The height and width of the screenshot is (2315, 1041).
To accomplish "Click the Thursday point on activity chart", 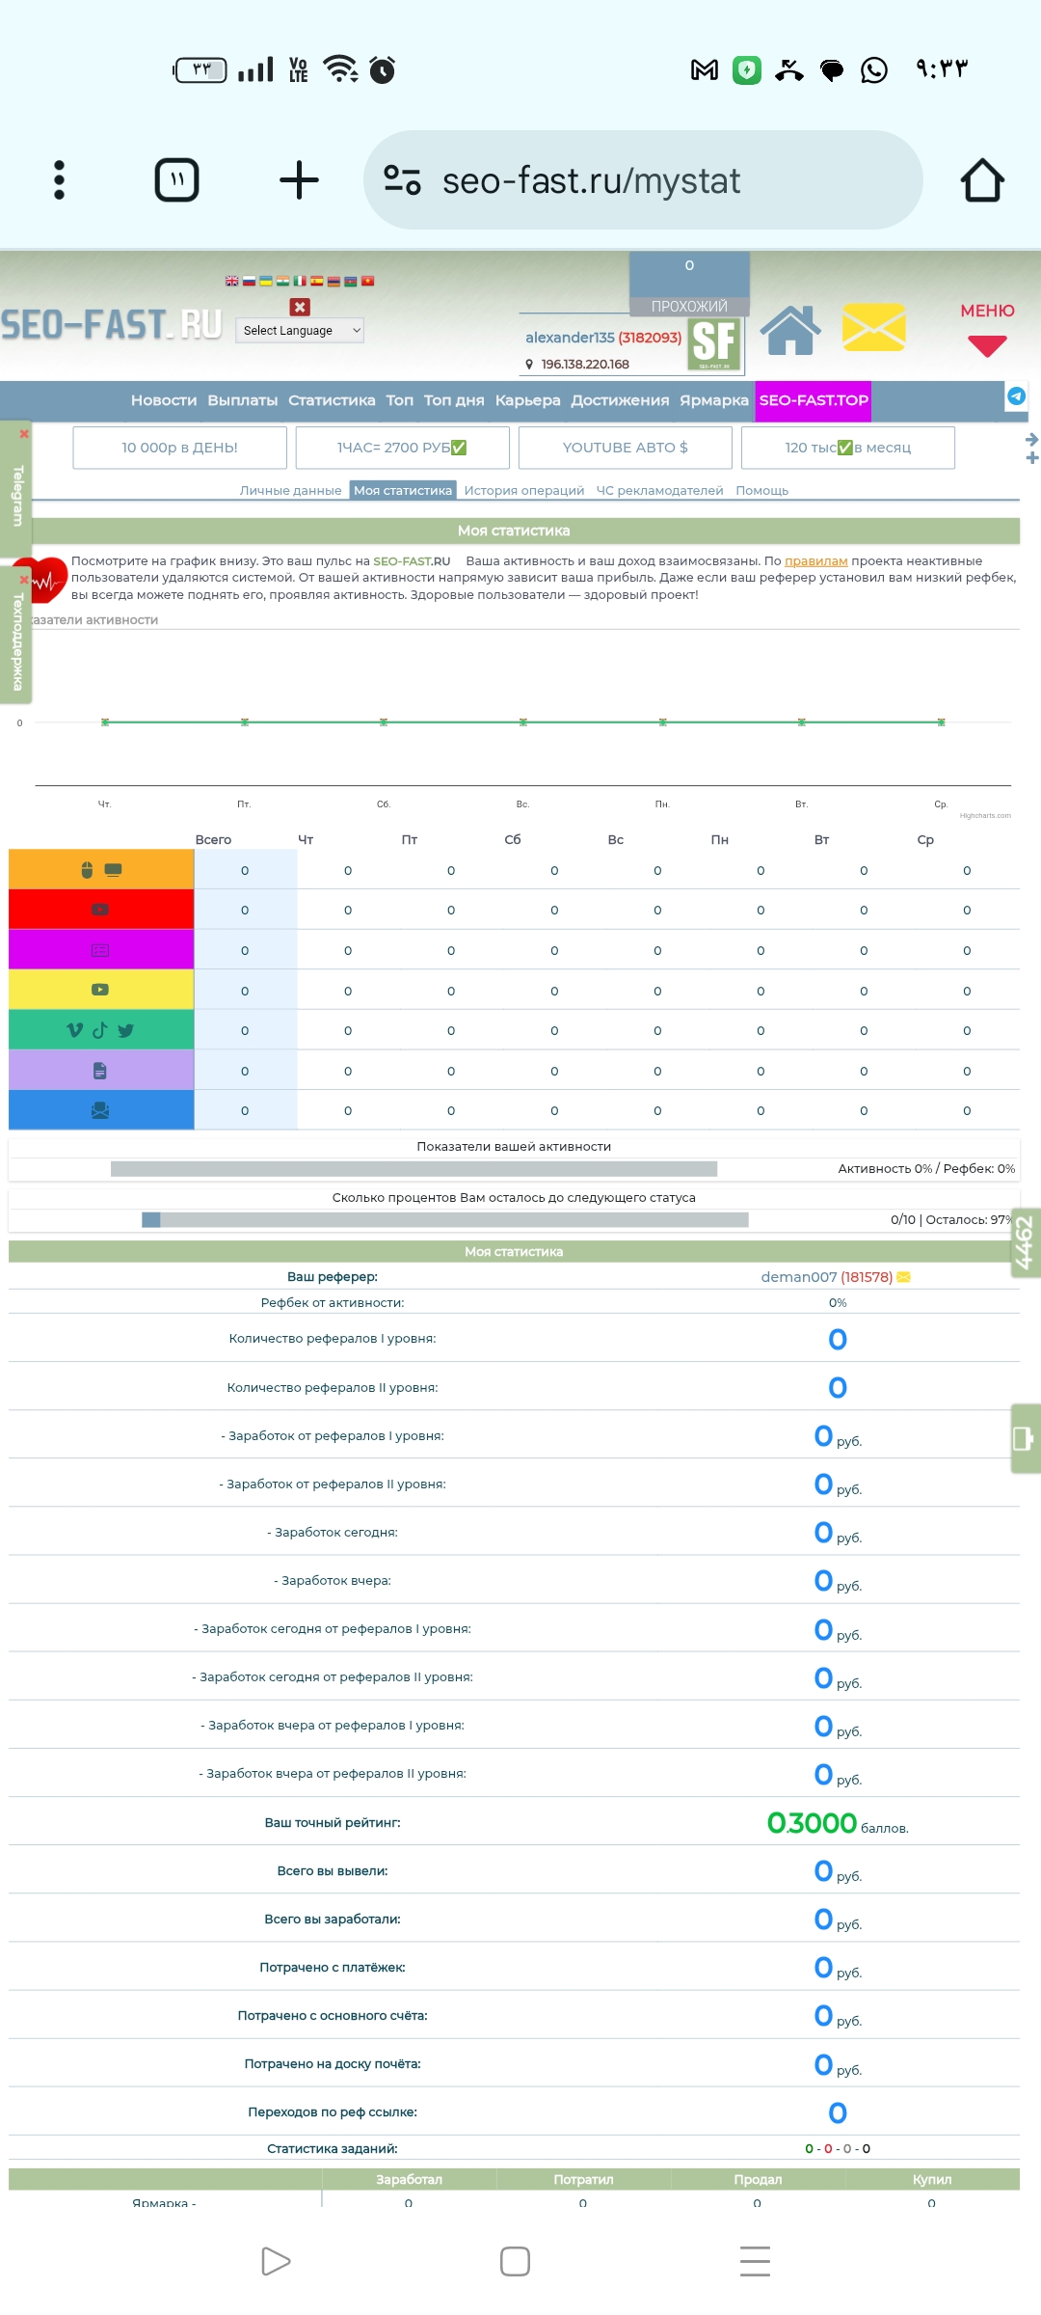I will (x=105, y=722).
